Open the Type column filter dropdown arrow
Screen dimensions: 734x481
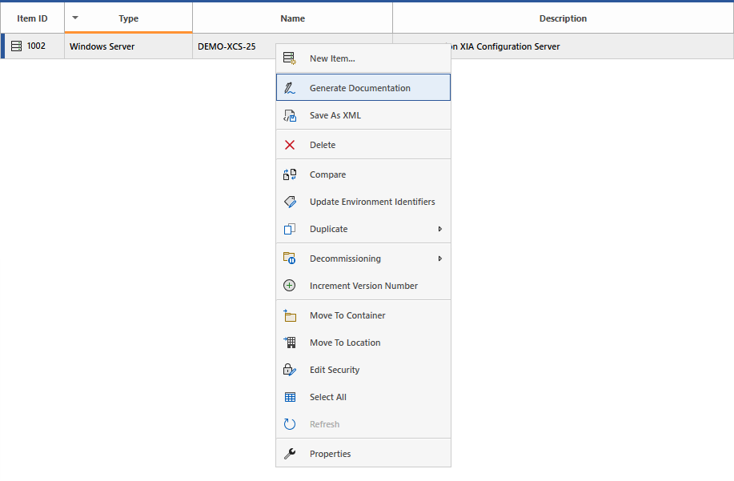[75, 17]
